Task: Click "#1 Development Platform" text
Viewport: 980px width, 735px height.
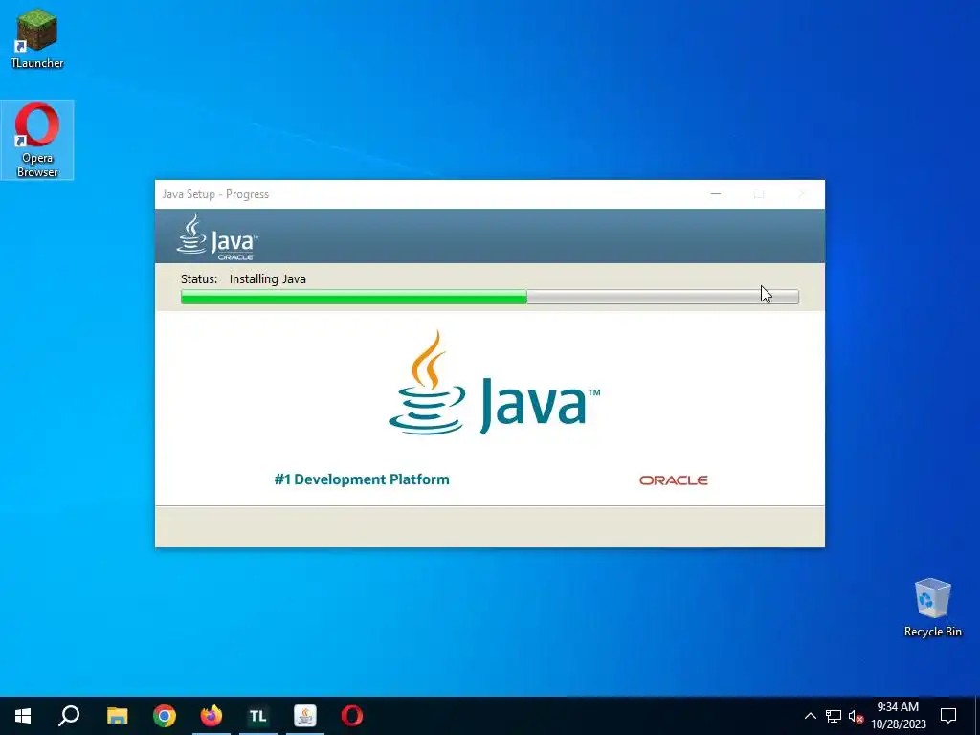Action: (x=361, y=479)
